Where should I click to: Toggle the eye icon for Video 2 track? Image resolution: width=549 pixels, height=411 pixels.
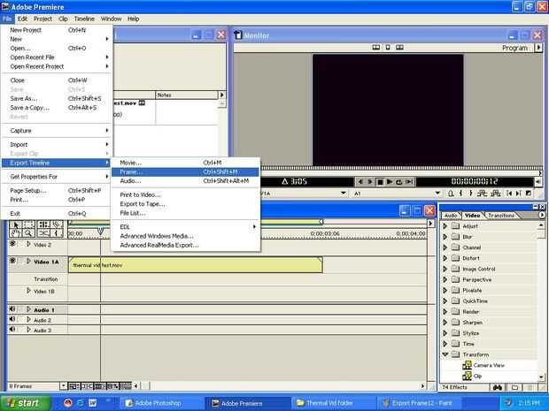click(12, 244)
